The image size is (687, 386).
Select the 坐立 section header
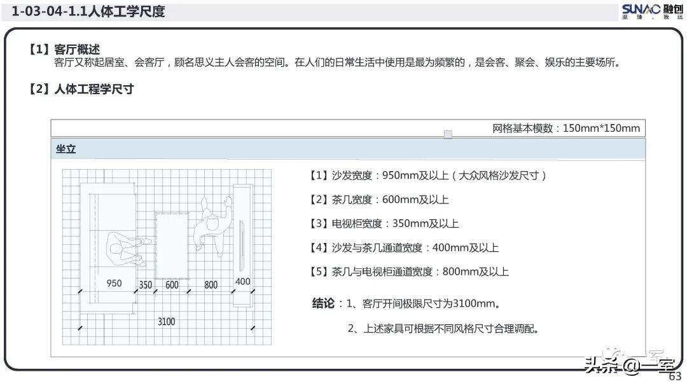pos(67,149)
